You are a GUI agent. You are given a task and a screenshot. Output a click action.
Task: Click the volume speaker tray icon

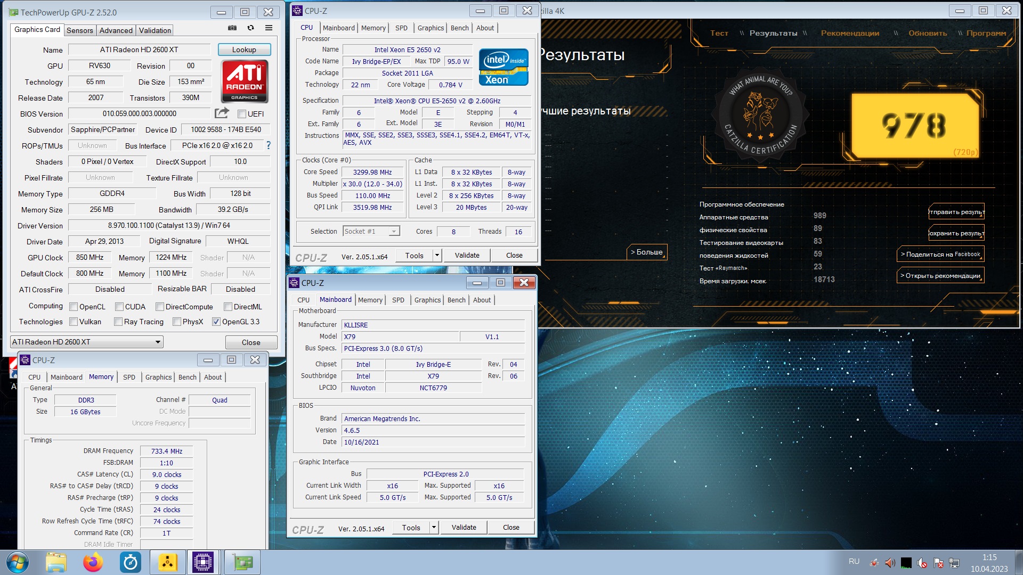pos(890,562)
